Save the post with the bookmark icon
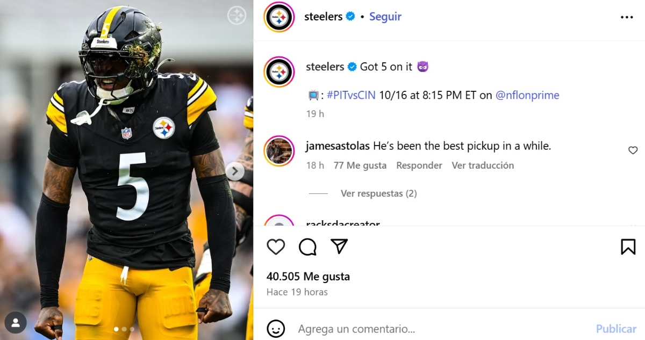 click(628, 247)
